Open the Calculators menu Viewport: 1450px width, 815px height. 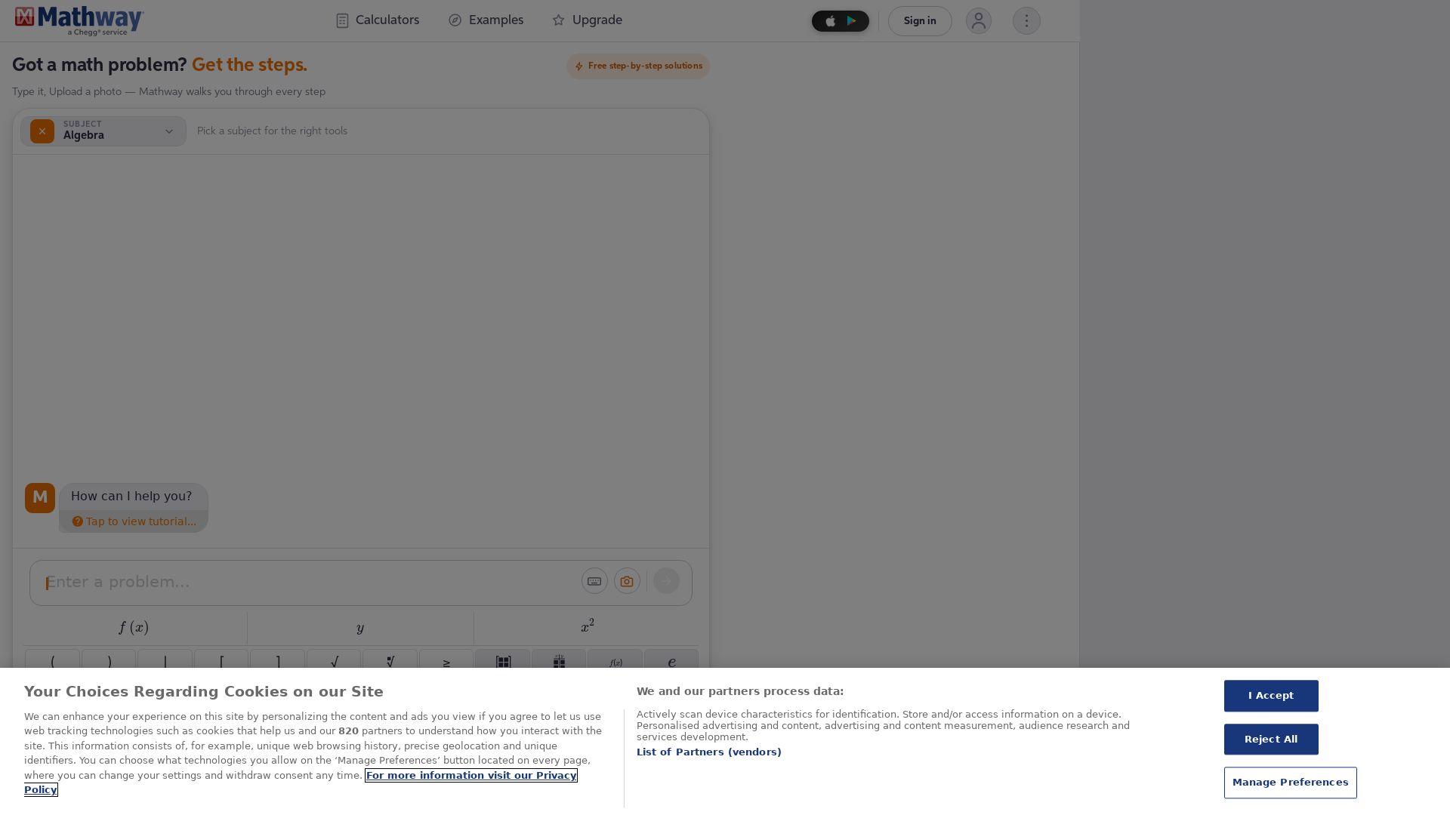[x=378, y=20]
